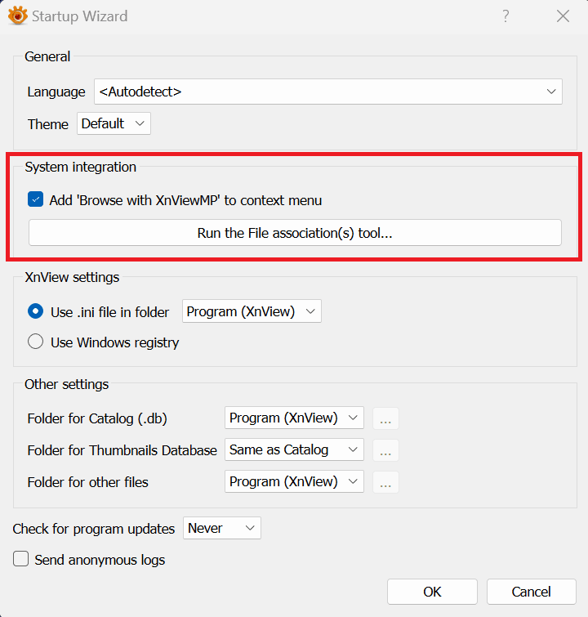Expand the Theme dropdown
The height and width of the screenshot is (617, 588).
[114, 124]
